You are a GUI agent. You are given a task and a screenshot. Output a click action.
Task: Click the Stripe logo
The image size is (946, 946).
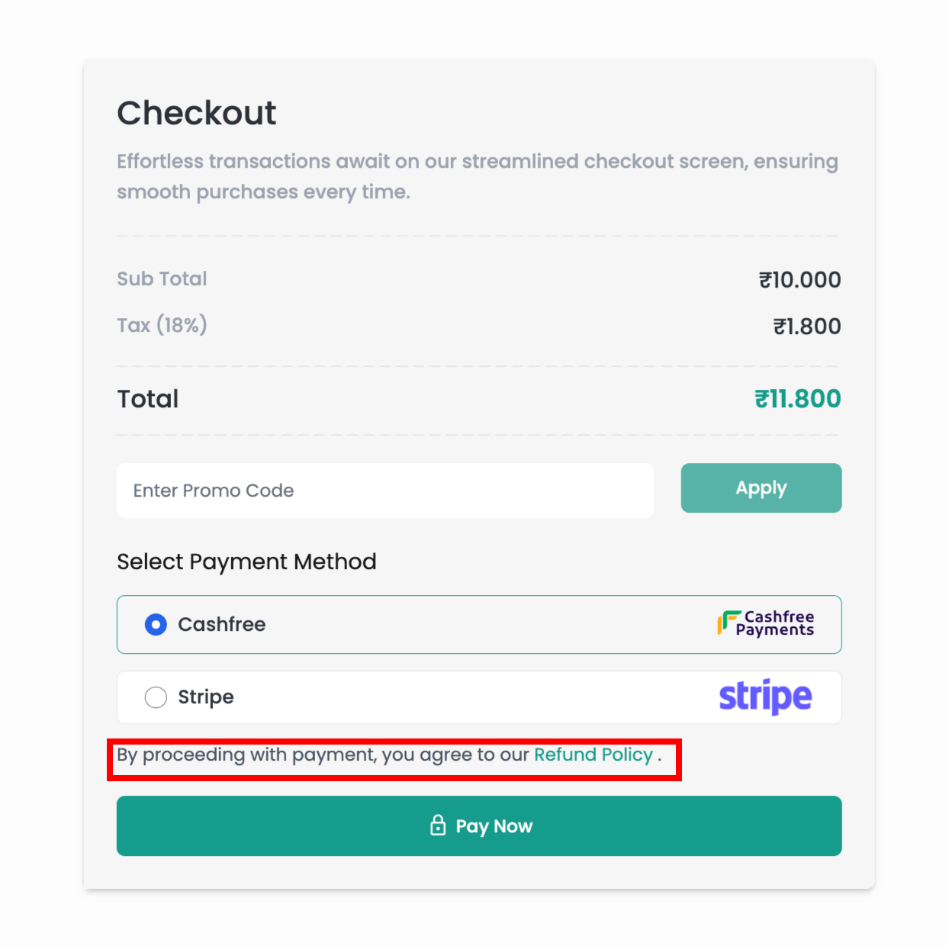[x=764, y=696]
